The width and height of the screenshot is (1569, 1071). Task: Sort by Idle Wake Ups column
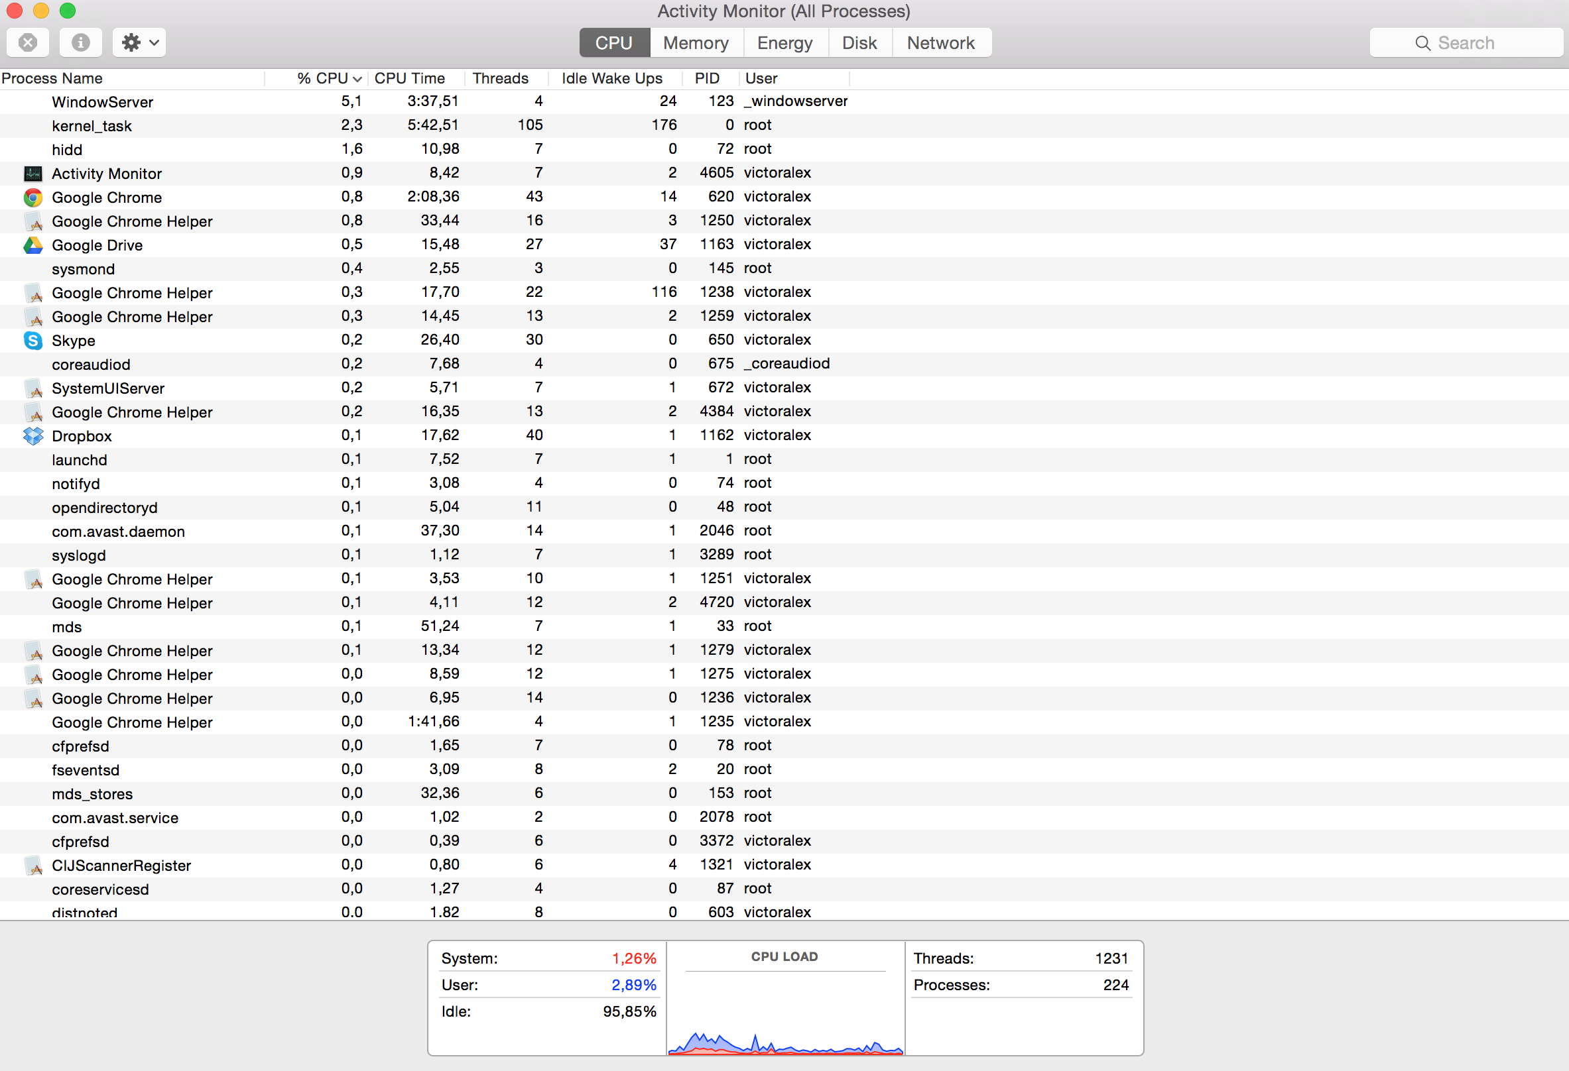point(611,79)
